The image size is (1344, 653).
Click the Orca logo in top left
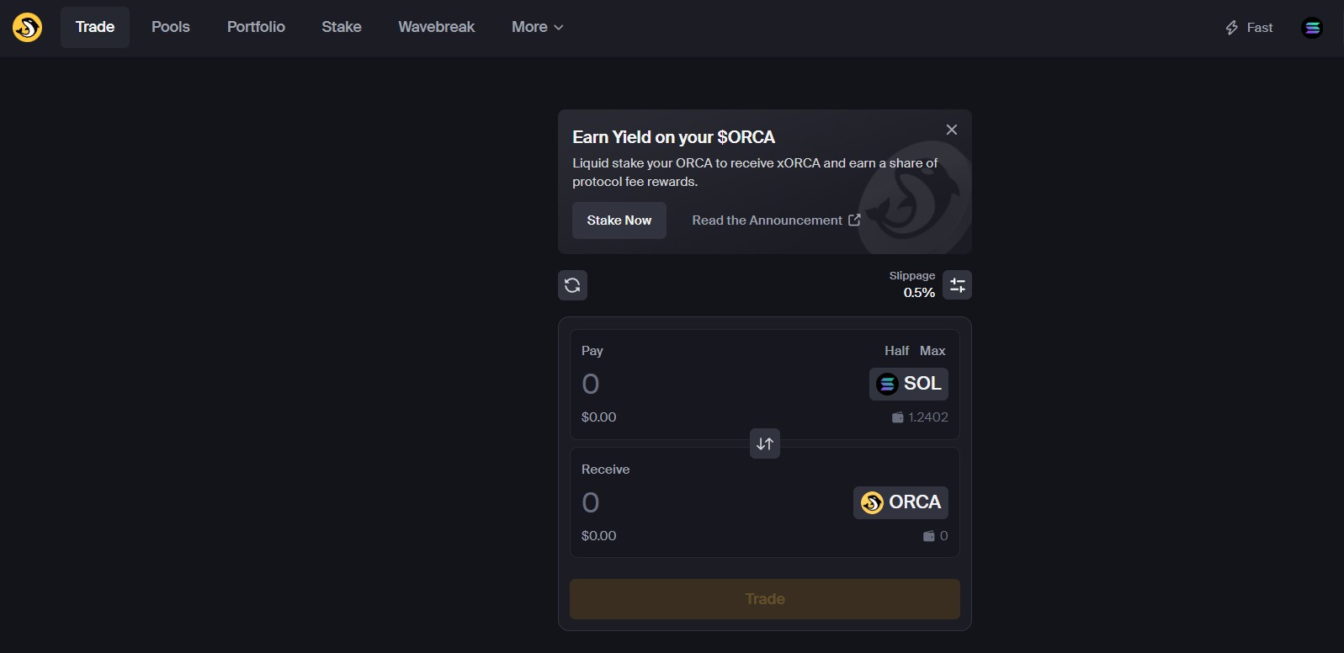click(25, 27)
